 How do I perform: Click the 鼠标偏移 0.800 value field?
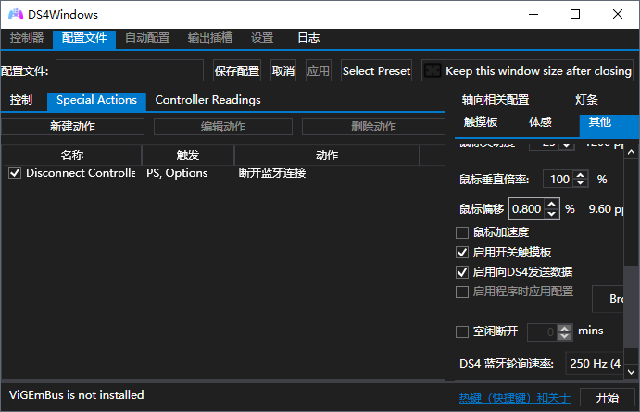click(x=526, y=209)
